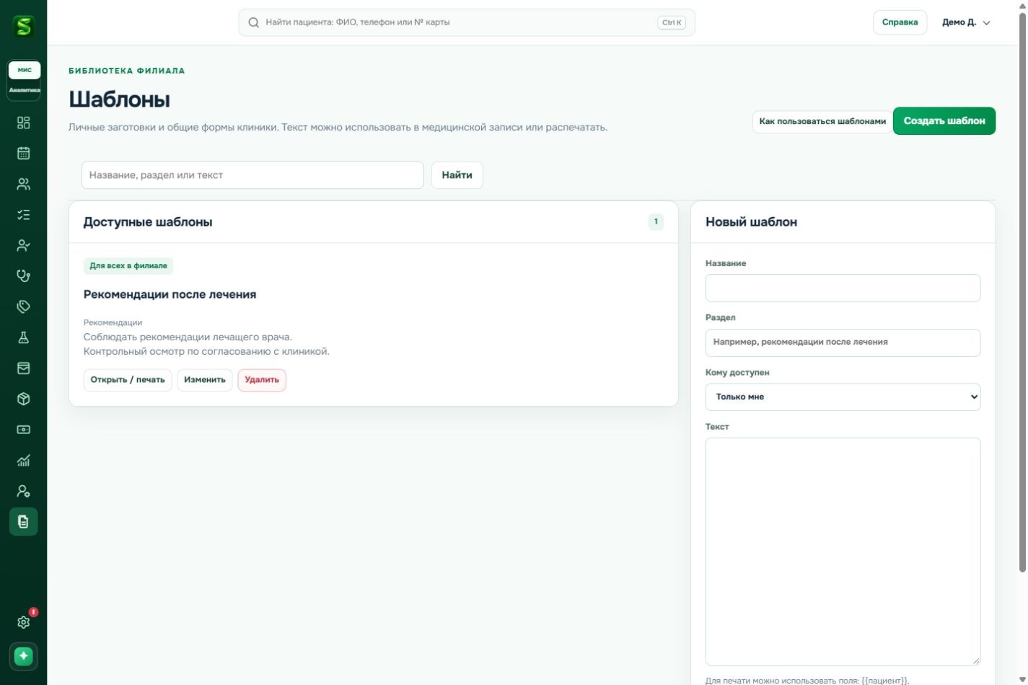Open the laboratory flask sidebar icon
The image size is (1028, 685).
click(24, 337)
